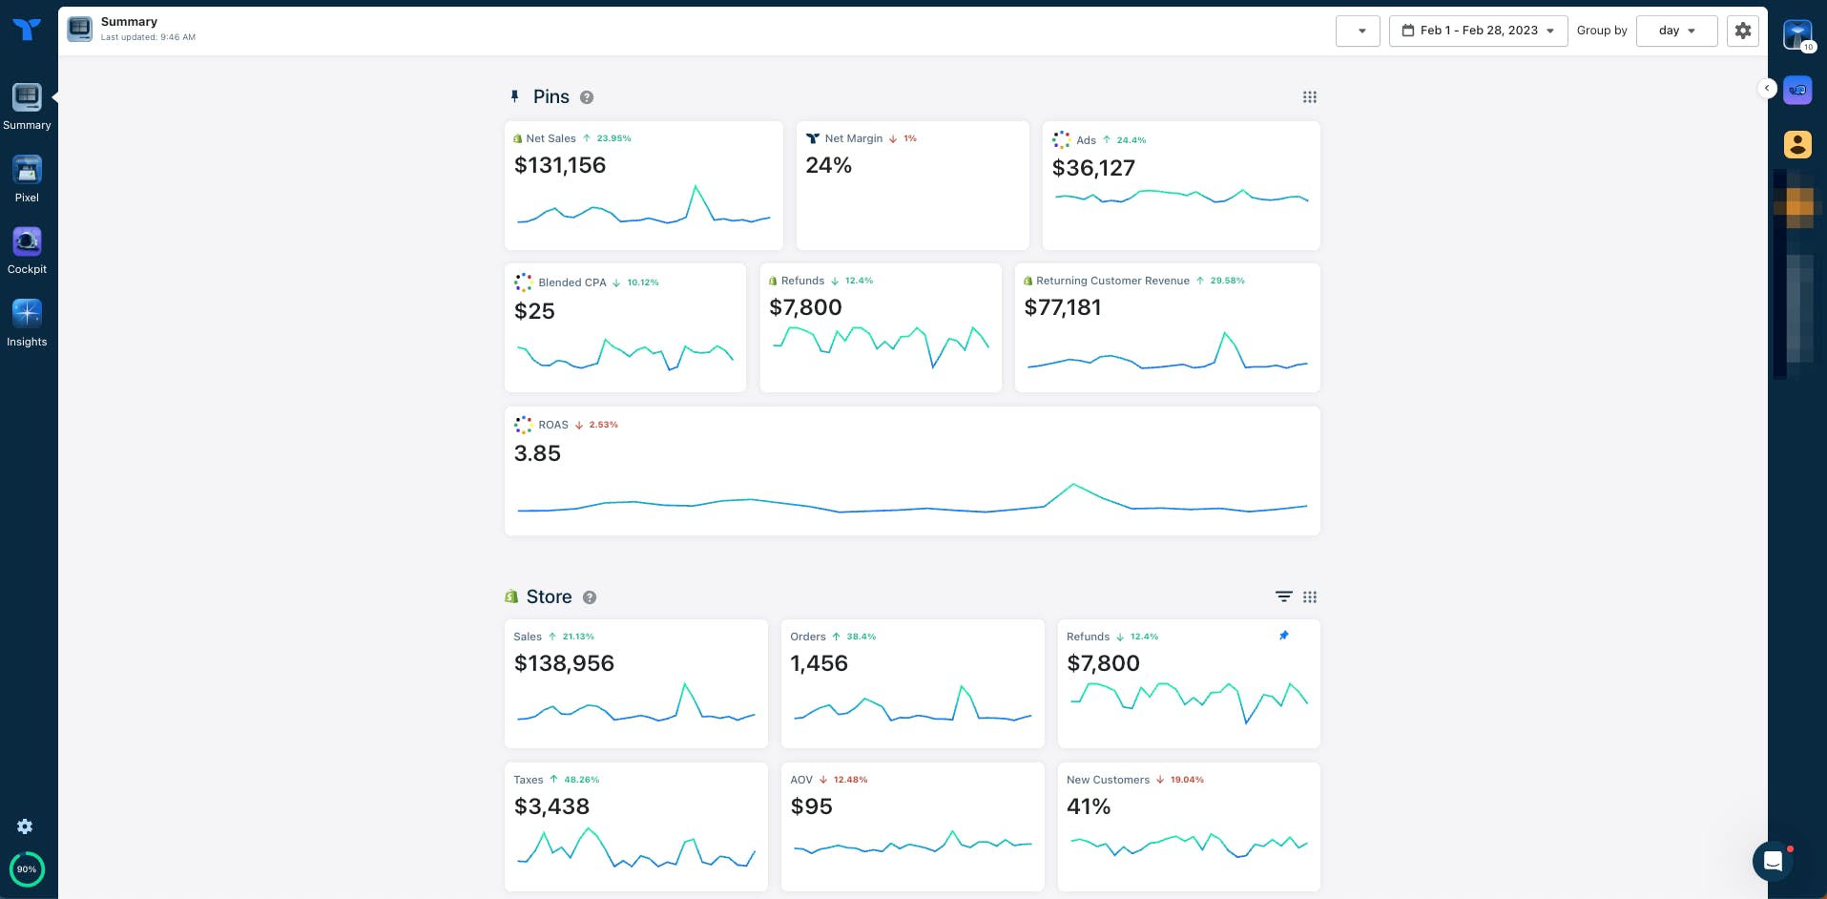The image size is (1827, 899).
Task: Click the pin icon beside the Pins heading
Action: [x=515, y=96]
